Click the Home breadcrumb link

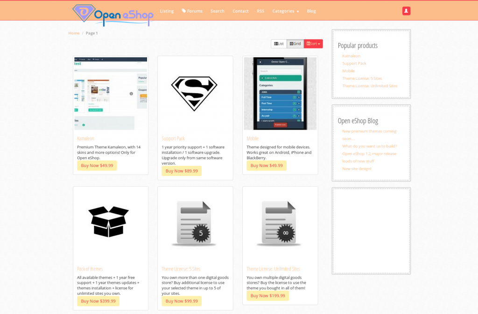(x=74, y=33)
